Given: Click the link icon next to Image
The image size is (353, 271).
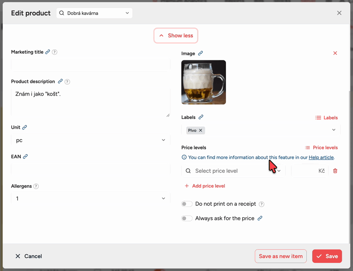Looking at the screenshot, I should coord(200,53).
